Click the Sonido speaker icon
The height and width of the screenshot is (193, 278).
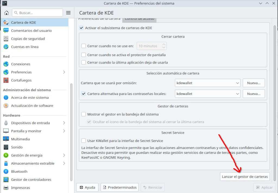(6, 147)
